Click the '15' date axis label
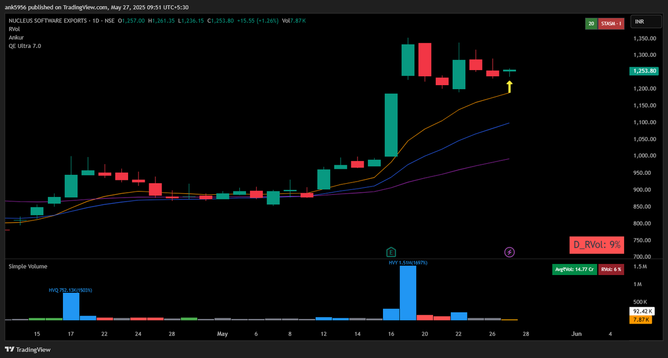Viewport: 668px width, 358px height. coord(37,334)
